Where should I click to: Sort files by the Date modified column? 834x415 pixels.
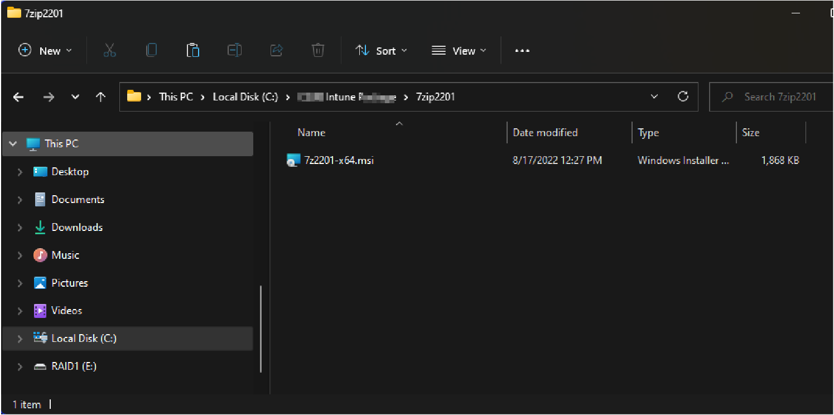click(545, 132)
